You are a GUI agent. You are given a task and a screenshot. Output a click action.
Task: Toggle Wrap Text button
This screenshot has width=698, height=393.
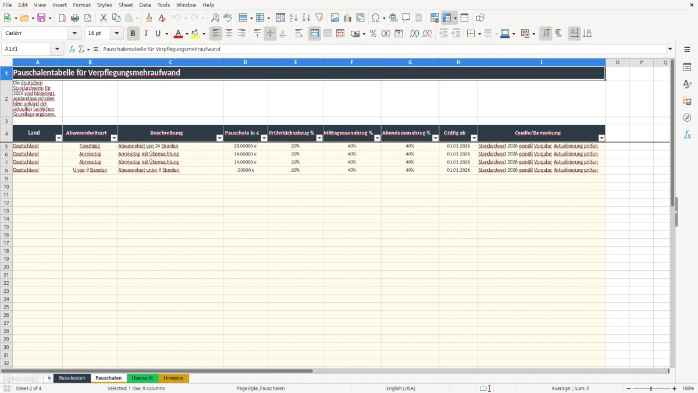(x=298, y=34)
